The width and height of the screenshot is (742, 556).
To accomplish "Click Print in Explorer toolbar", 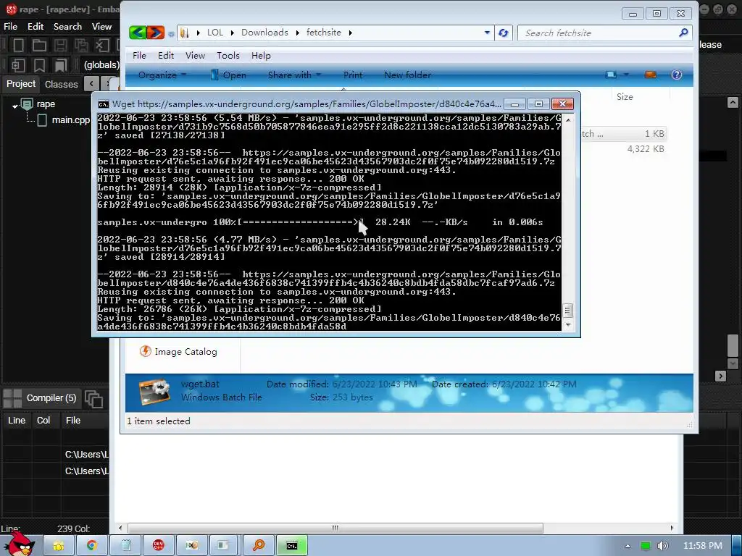I will (353, 75).
